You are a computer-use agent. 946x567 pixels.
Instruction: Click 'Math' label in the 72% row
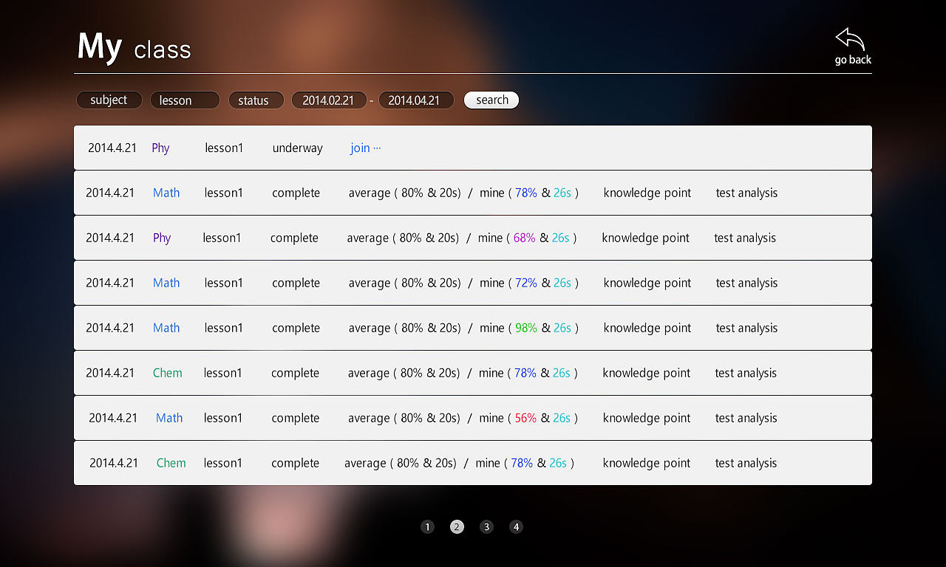pos(166,283)
